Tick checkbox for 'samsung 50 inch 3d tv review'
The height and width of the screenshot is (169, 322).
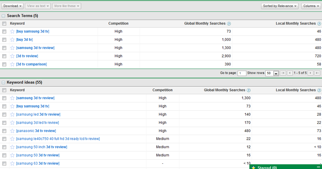(4, 147)
